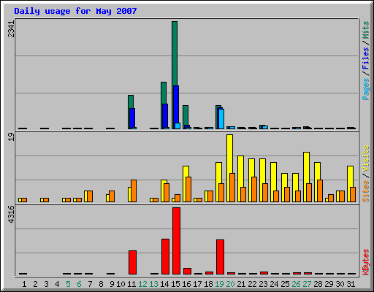Select the small red KBytes bar for day 16

pos(187,271)
